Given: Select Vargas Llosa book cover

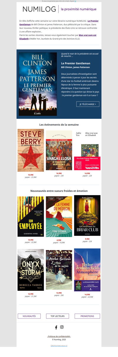Looking at the screenshot, I should [x=59, y=150].
